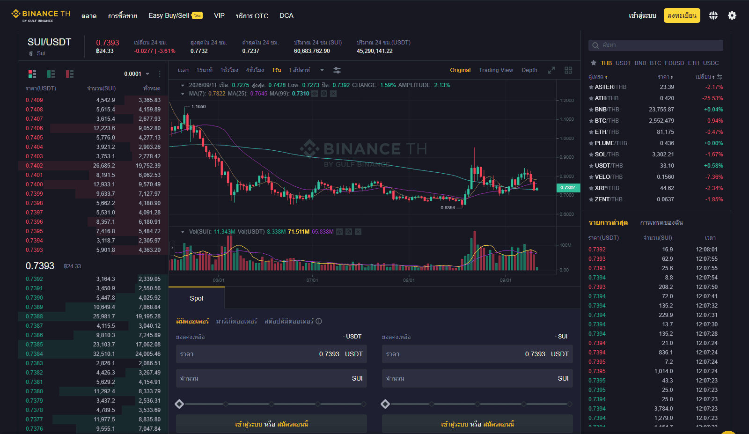Show favorites star filter in market list

(x=594, y=63)
